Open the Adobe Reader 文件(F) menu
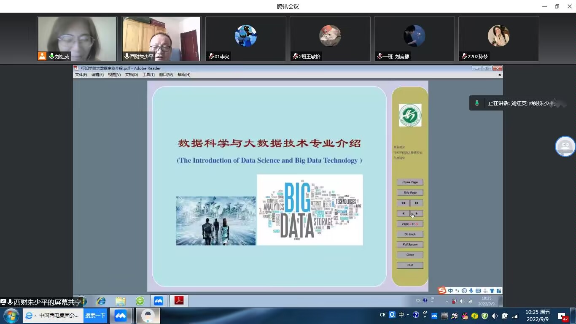 click(81, 75)
